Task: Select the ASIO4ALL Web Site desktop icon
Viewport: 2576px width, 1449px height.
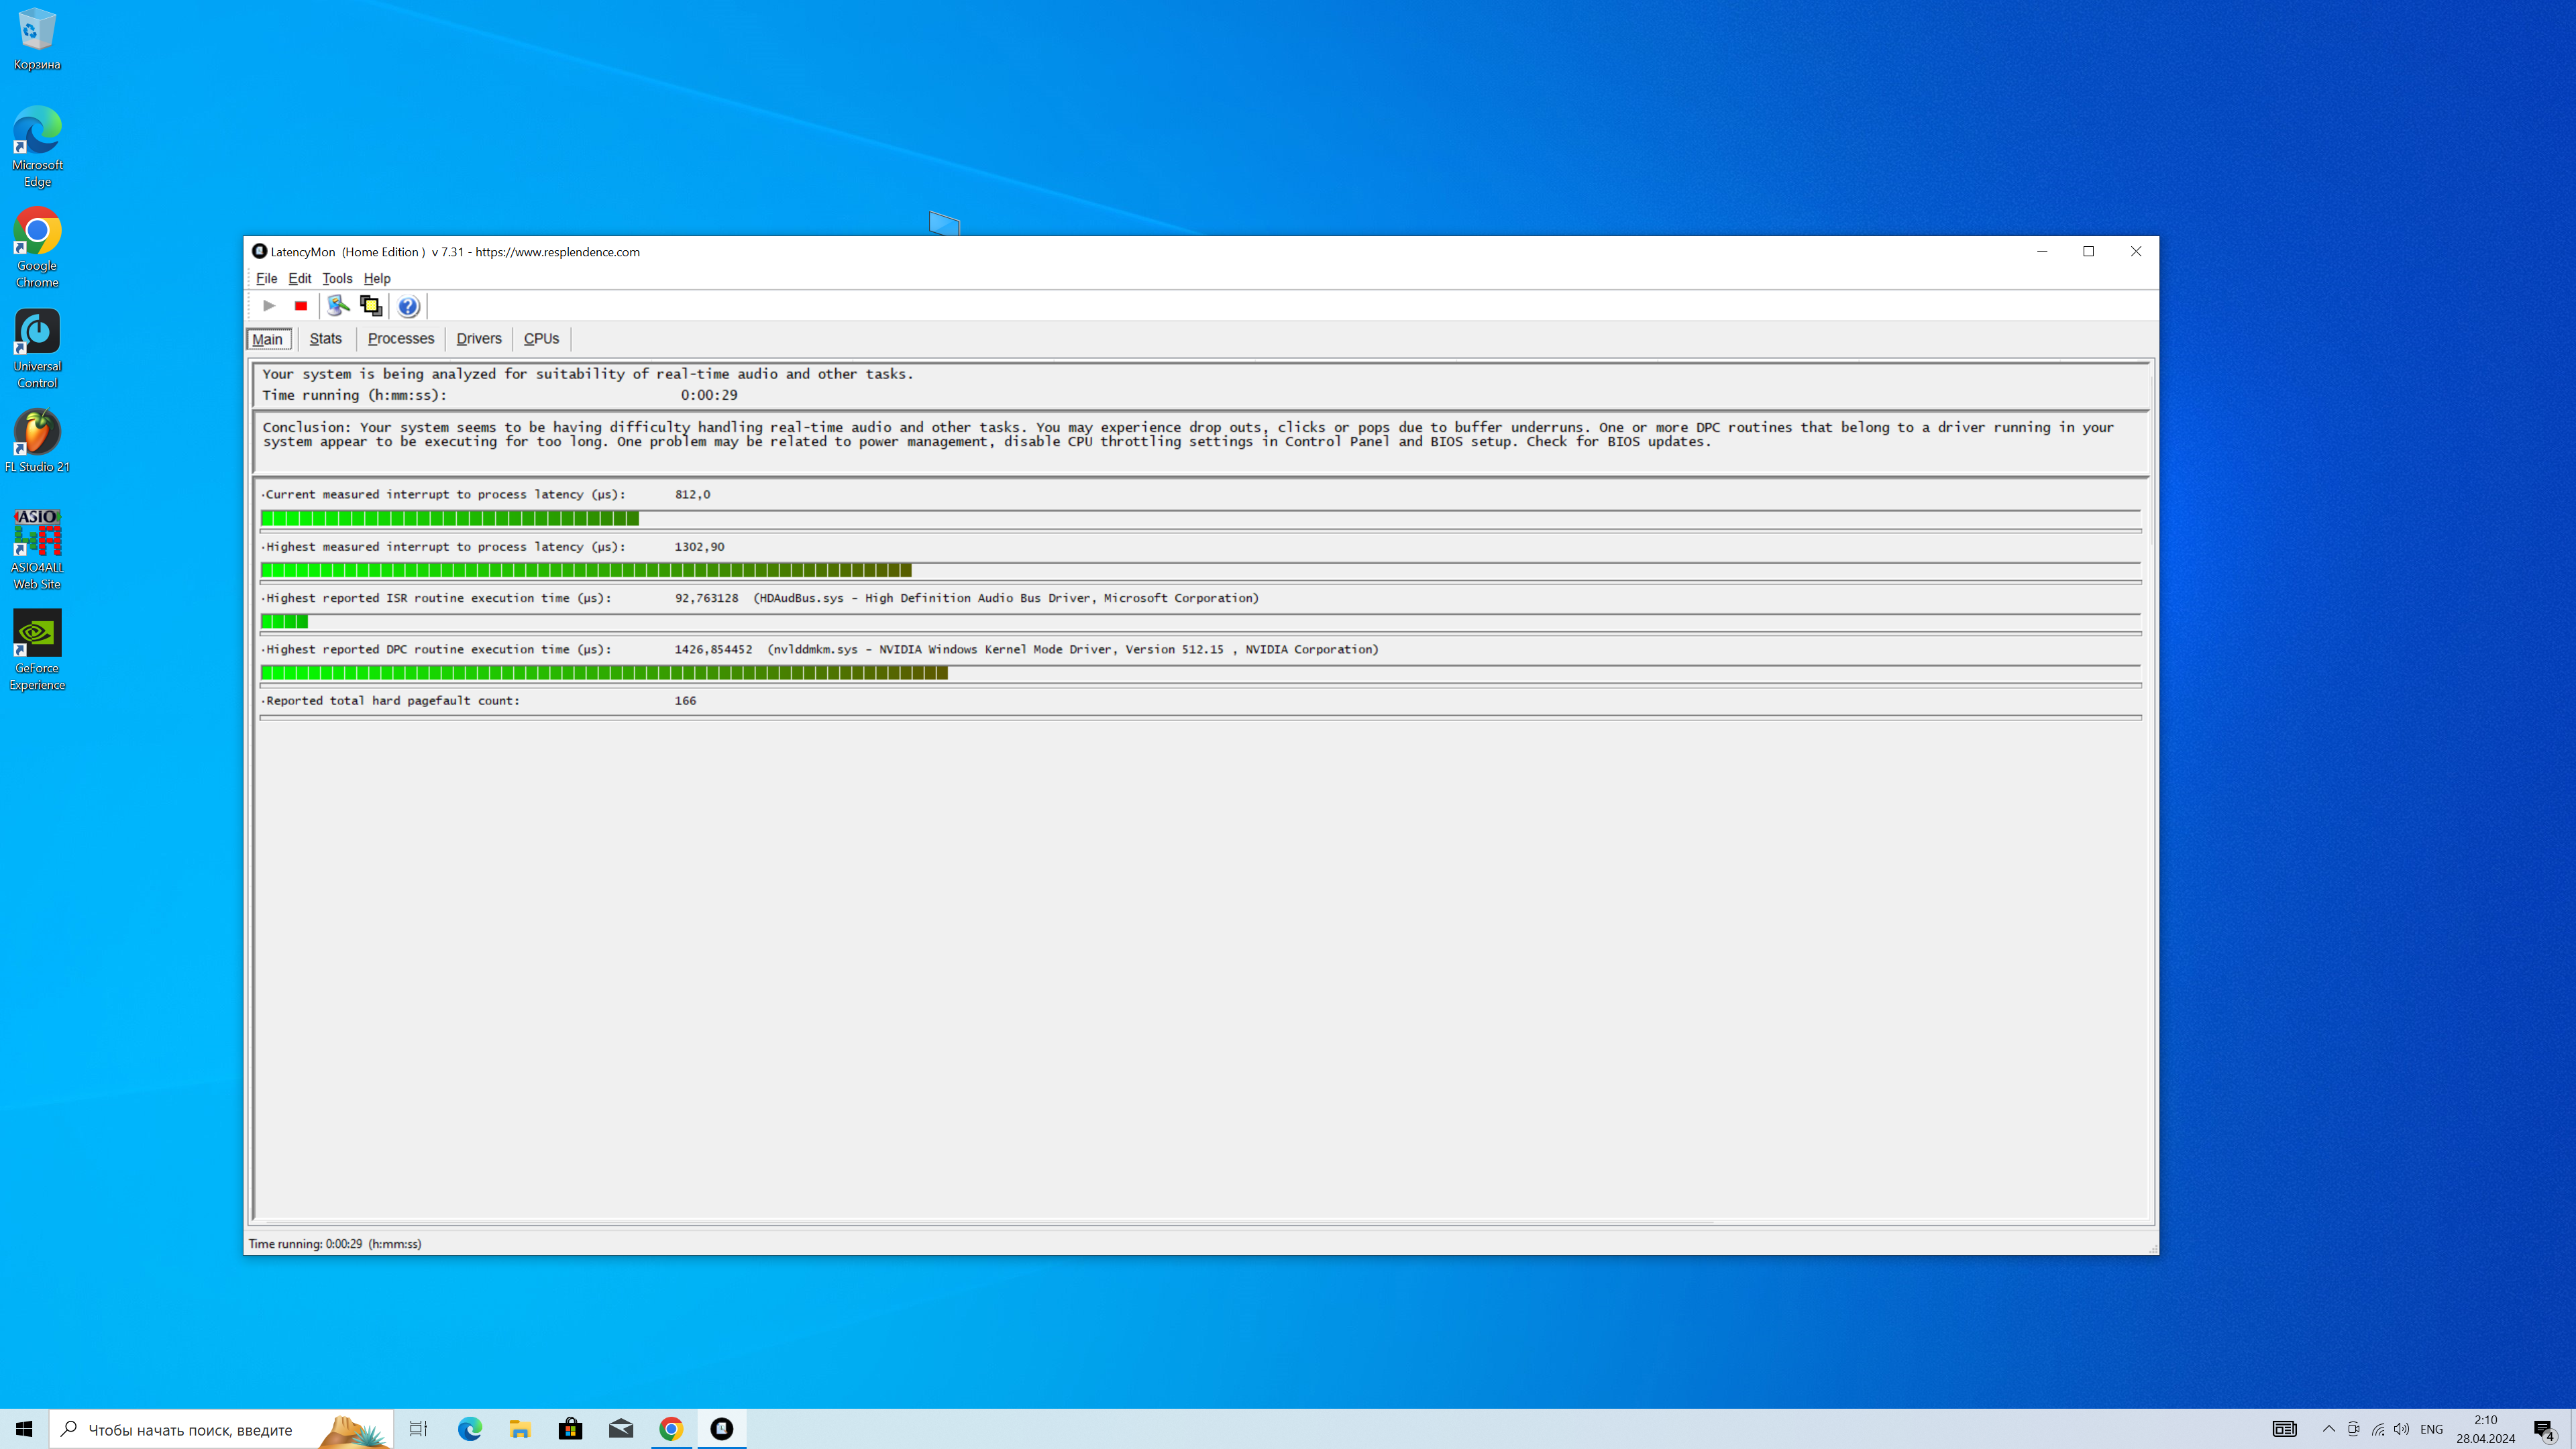Action: [37, 549]
